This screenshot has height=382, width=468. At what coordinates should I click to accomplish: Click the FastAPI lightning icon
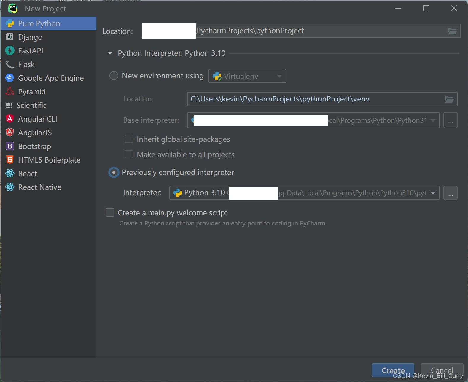10,50
